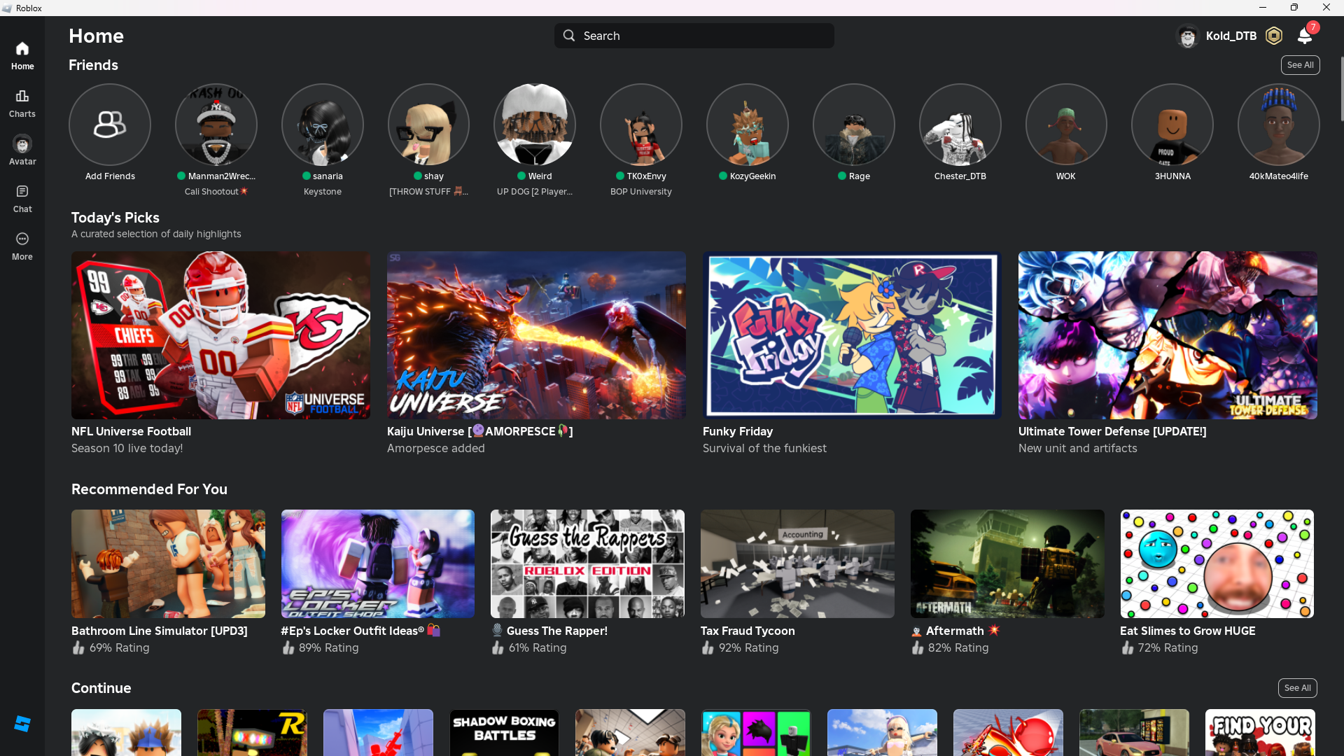Viewport: 1344px width, 756px height.
Task: Click BOP University status under TKOxEnvy
Action: pyautogui.click(x=641, y=192)
